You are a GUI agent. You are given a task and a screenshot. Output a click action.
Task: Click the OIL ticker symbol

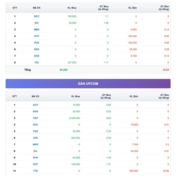(x=35, y=151)
